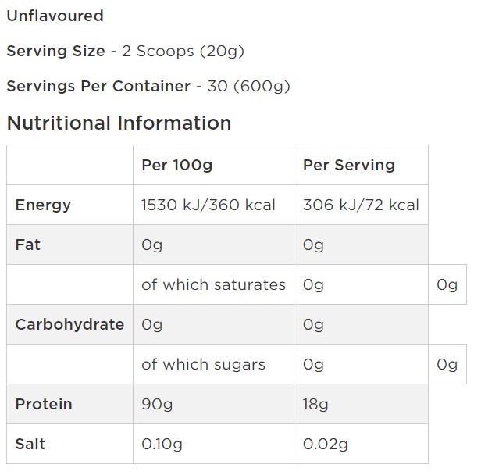Select the Unflavoured text label

55,16
